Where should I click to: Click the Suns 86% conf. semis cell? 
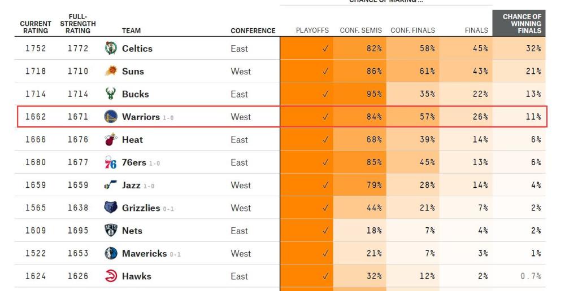(x=374, y=72)
